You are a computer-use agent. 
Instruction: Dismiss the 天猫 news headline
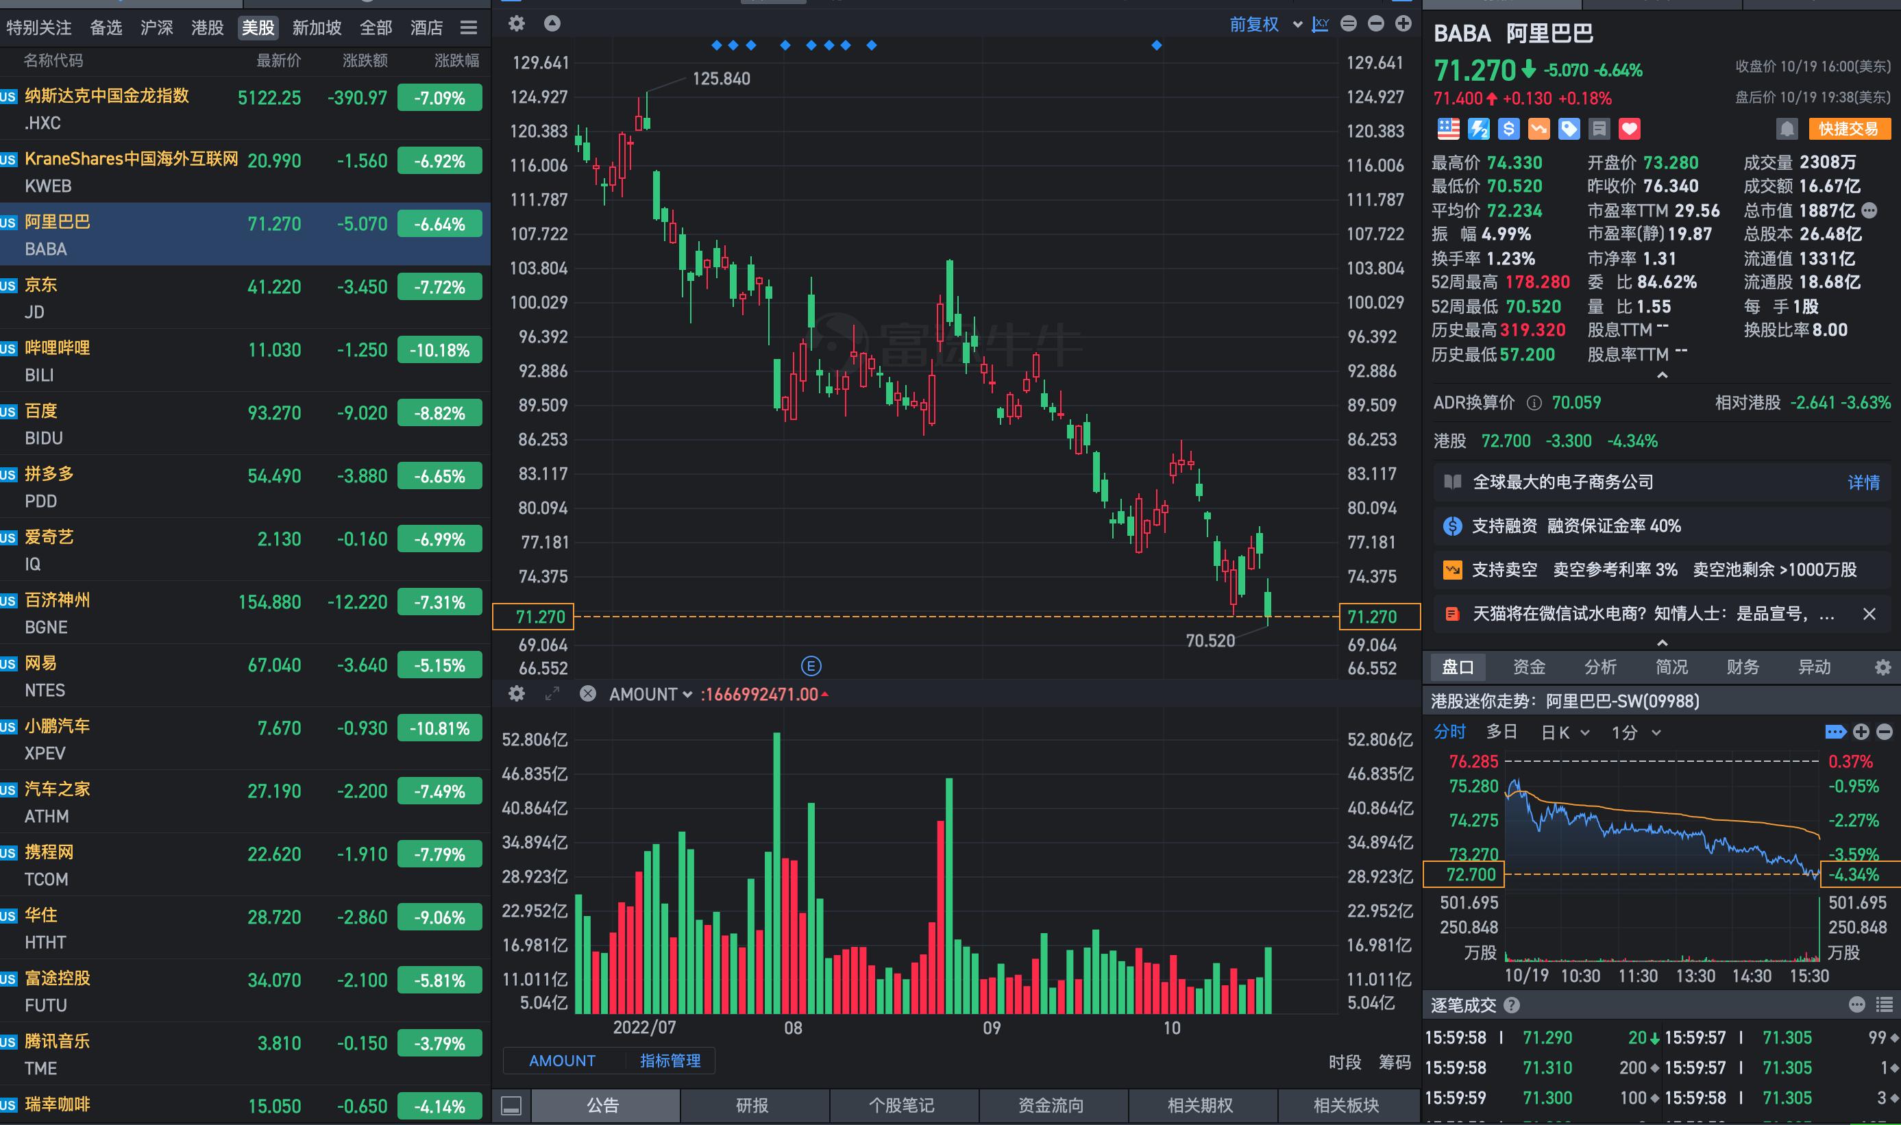click(1869, 614)
